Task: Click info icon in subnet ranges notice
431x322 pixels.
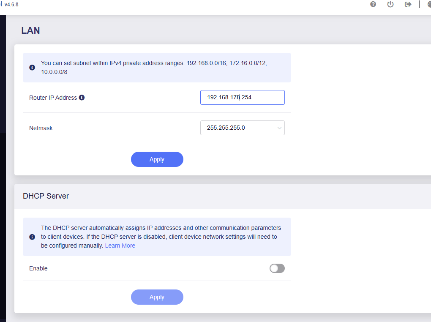Action: pyautogui.click(x=32, y=68)
